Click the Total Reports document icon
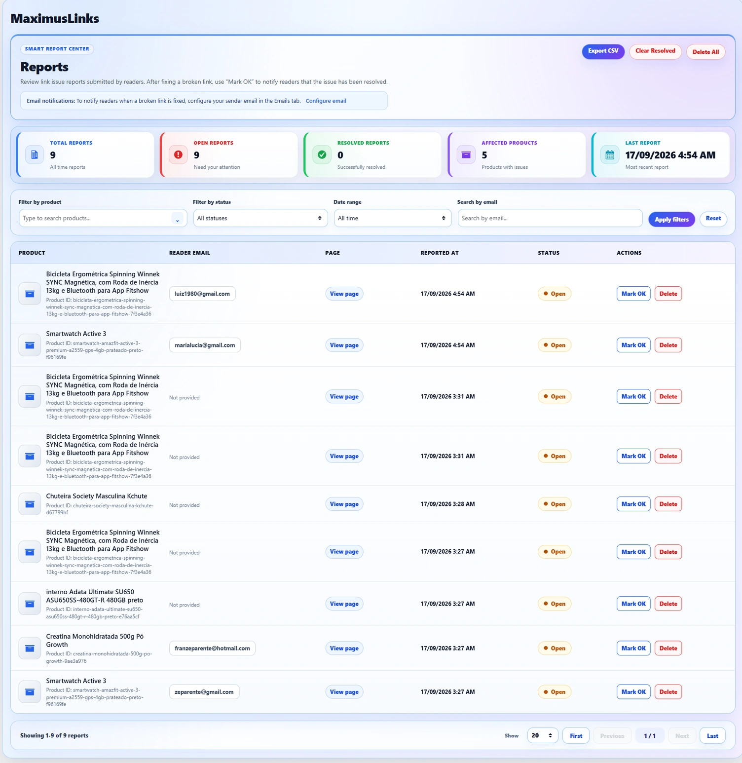The width and height of the screenshot is (742, 763). coord(35,154)
